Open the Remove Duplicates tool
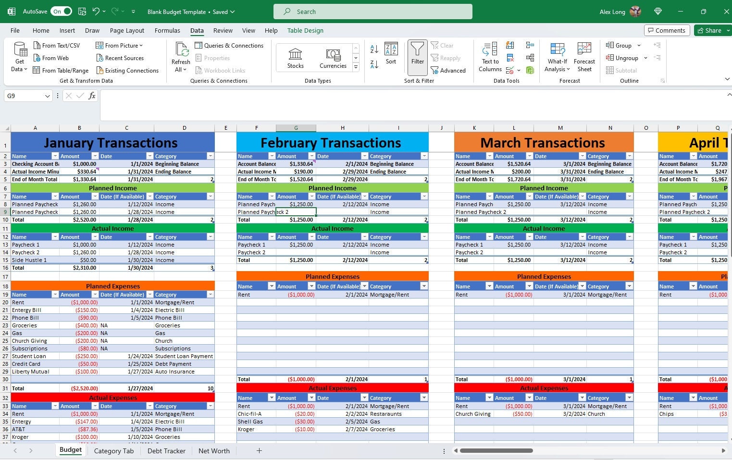Screen dimensions: 732x460 coord(510,57)
